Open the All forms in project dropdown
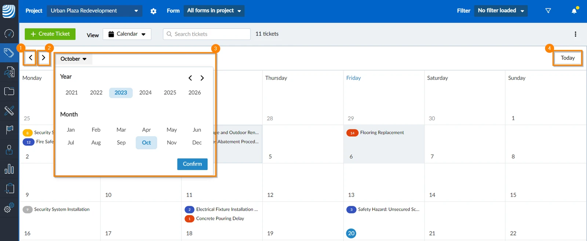The image size is (587, 241). point(214,11)
